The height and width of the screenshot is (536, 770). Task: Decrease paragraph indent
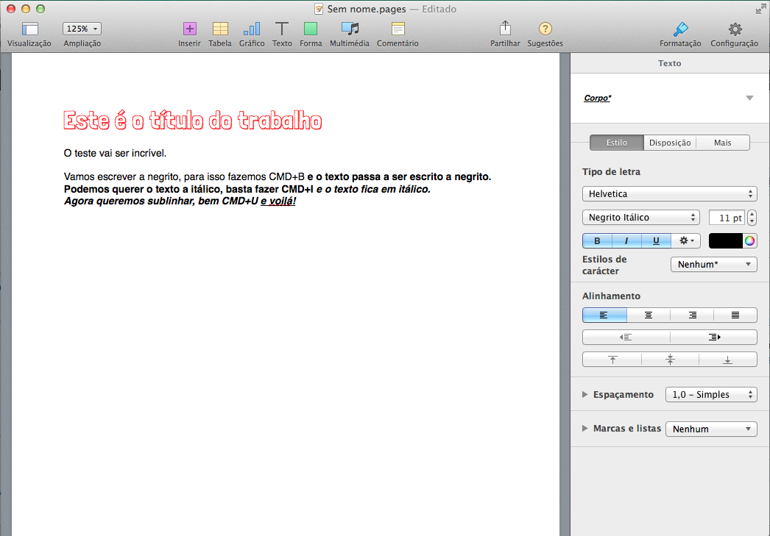(x=626, y=337)
